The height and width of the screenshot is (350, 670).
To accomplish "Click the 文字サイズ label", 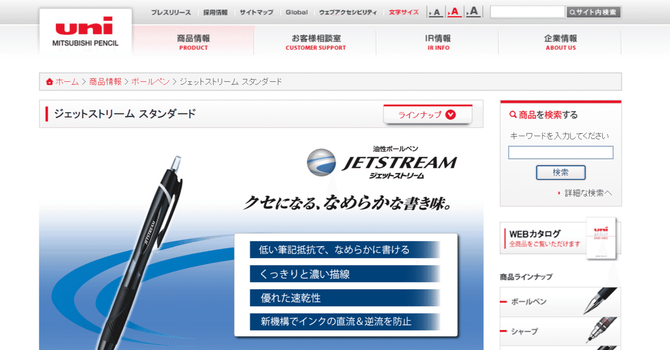I will (x=404, y=12).
